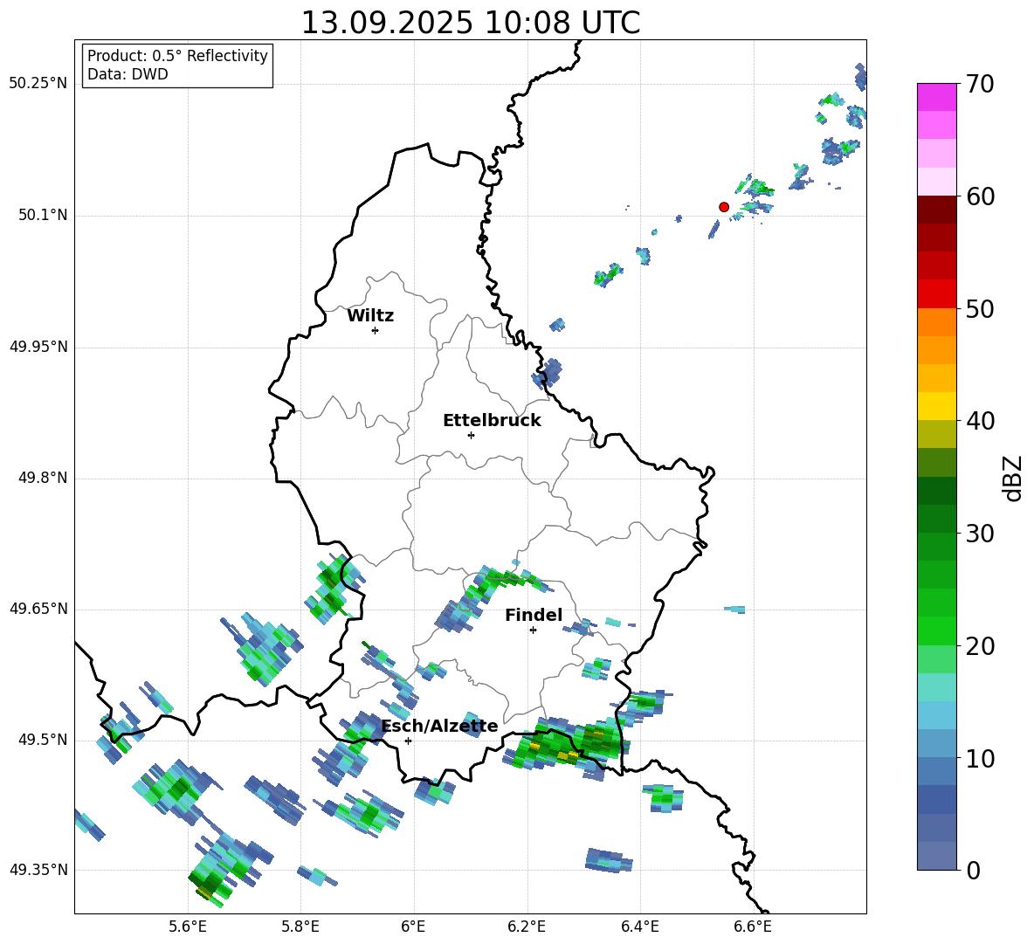Pick the orange colorbar swatch near 50
1034x944 pixels.
coord(937,322)
